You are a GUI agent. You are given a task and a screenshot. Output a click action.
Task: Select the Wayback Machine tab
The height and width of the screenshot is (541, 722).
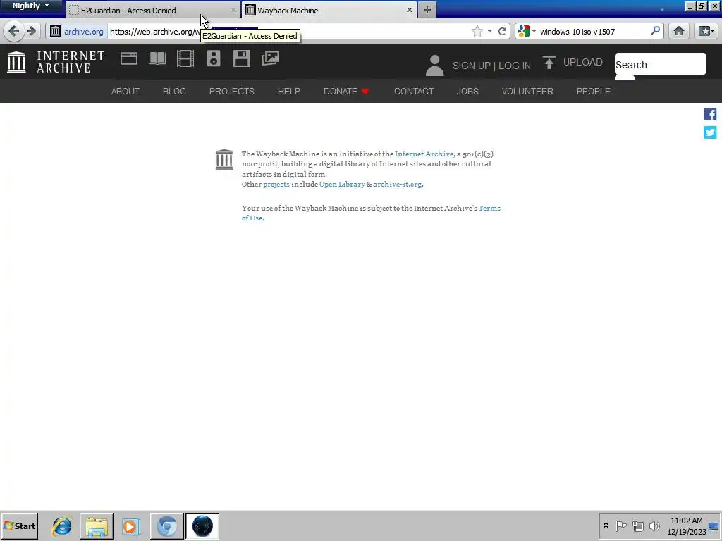point(329,10)
